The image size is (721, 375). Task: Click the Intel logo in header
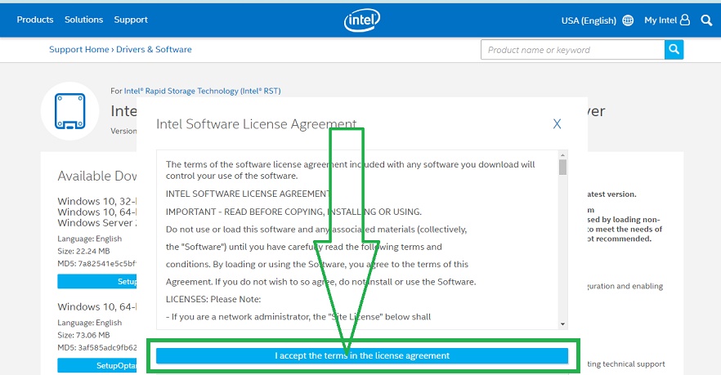point(362,20)
